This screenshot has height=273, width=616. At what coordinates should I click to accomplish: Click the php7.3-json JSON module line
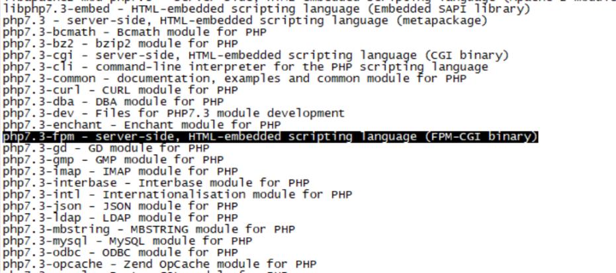(x=112, y=206)
